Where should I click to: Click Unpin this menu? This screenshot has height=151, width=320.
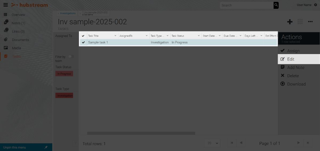14,147
